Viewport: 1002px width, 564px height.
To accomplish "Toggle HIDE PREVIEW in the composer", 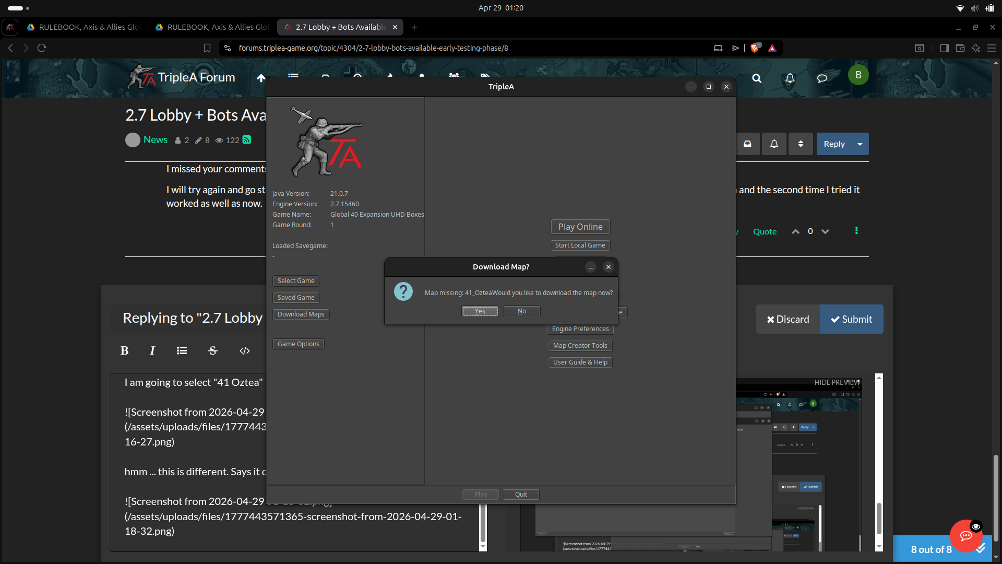I will (x=837, y=382).
